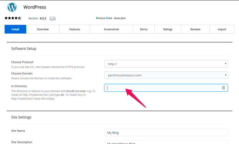Click the Site Description input field
This screenshot has height=144, width=239.
click(x=166, y=142)
